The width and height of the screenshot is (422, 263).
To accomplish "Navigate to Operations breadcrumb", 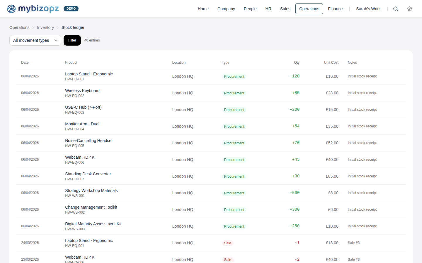I will (19, 27).
